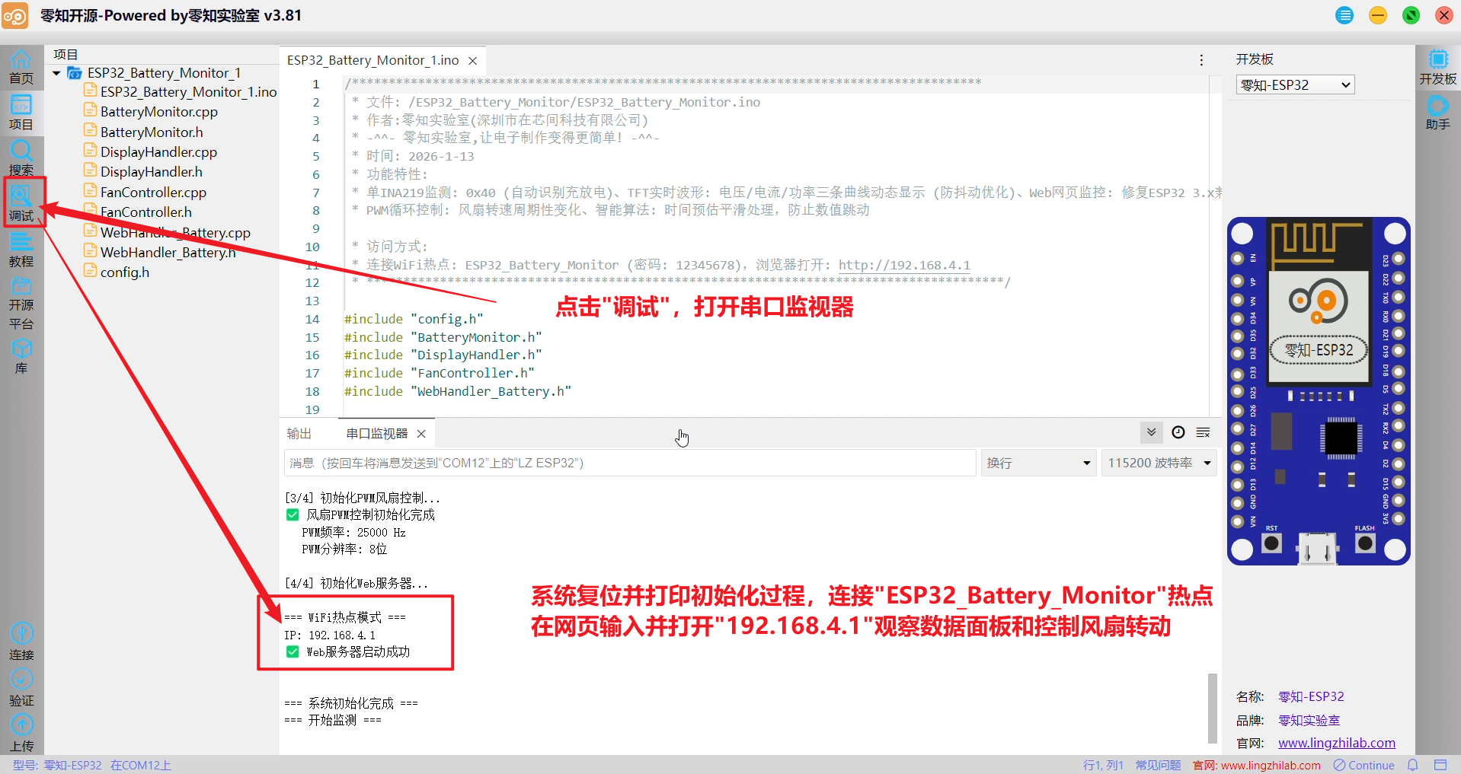
Task: Open FanController.cpp file
Action: click(x=145, y=193)
